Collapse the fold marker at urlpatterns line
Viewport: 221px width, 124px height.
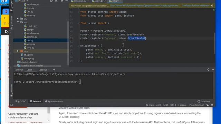click(79, 46)
